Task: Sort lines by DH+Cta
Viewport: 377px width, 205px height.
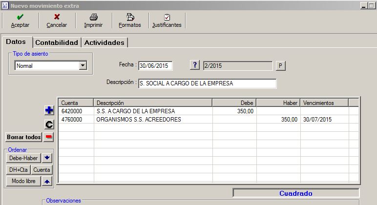Action: pyautogui.click(x=18, y=170)
